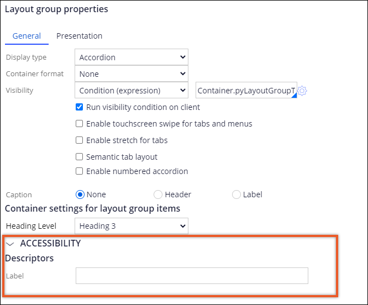Uncheck Run visibility condition on client
Image resolution: width=368 pixels, height=305 pixels.
[x=80, y=107]
